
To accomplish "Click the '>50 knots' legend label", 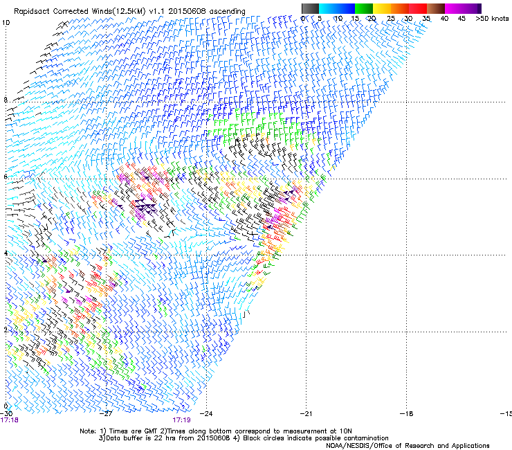I will (x=492, y=19).
